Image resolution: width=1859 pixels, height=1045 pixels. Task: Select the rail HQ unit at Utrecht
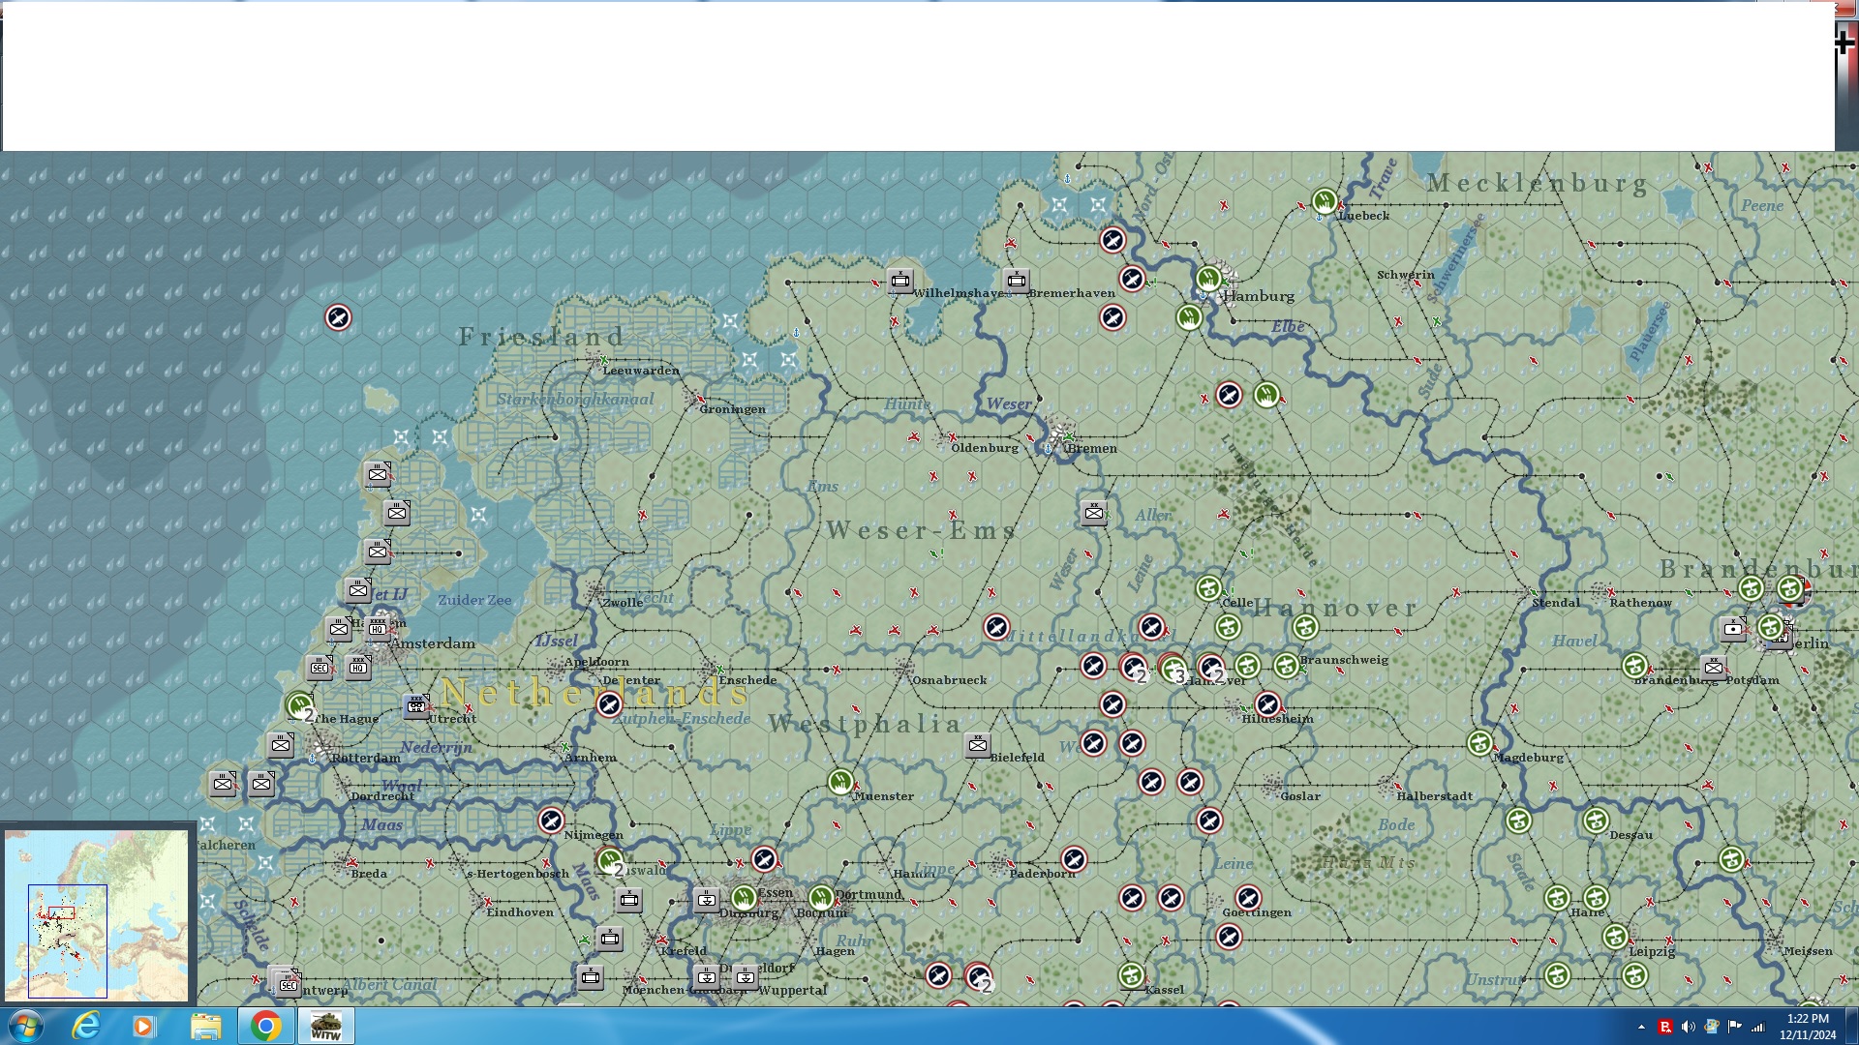pos(416,705)
